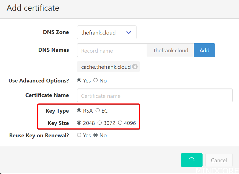The height and width of the screenshot is (174, 239).
Task: Click the .thefrank.cloud domain suffix box
Action: (170, 50)
